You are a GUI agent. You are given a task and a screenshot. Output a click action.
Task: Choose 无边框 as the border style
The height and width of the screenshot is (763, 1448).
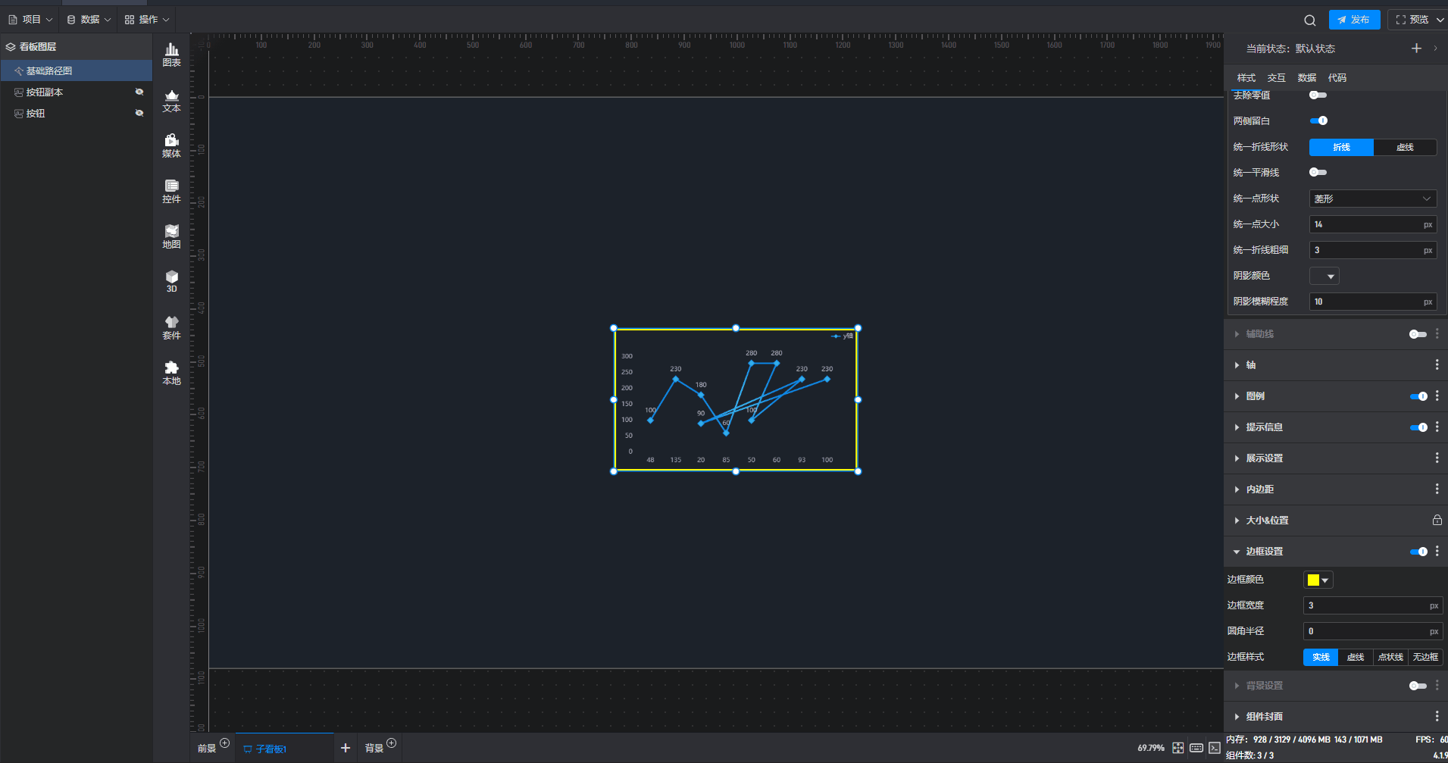click(x=1425, y=657)
